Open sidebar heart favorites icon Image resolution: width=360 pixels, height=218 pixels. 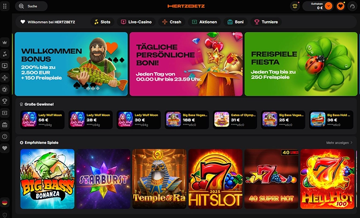[5, 148]
